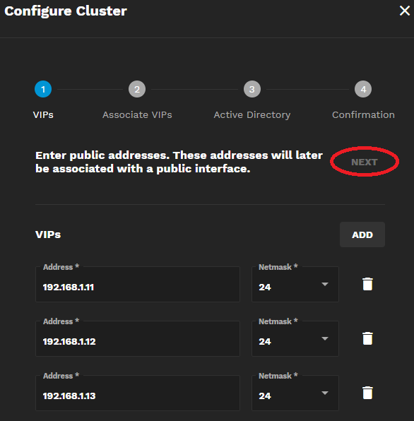Edit the 192.168.1.11 address field
The width and height of the screenshot is (414, 421).
pyautogui.click(x=138, y=285)
